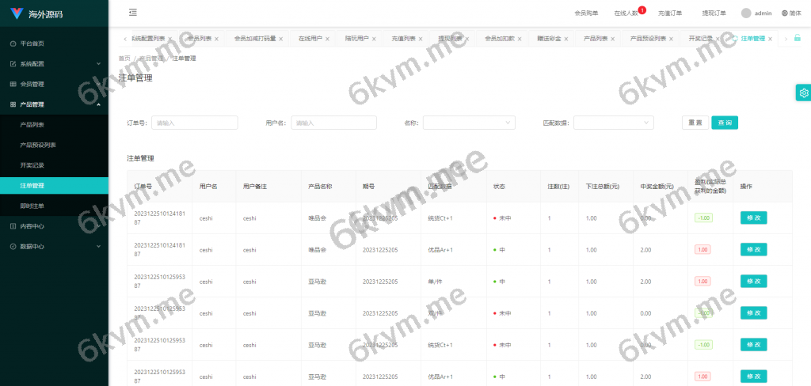Click 修改 on the 双/件 row
The width and height of the screenshot is (811, 386).
(754, 313)
